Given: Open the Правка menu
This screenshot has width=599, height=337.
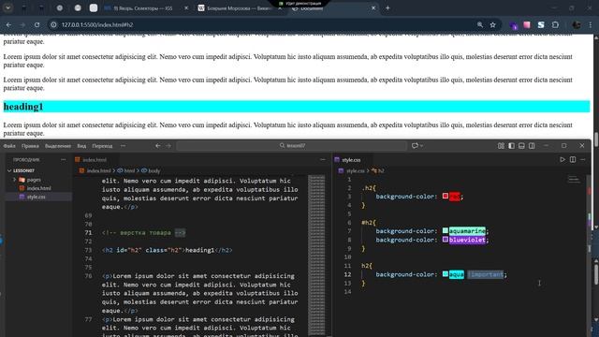Looking at the screenshot, I should [x=30, y=146].
